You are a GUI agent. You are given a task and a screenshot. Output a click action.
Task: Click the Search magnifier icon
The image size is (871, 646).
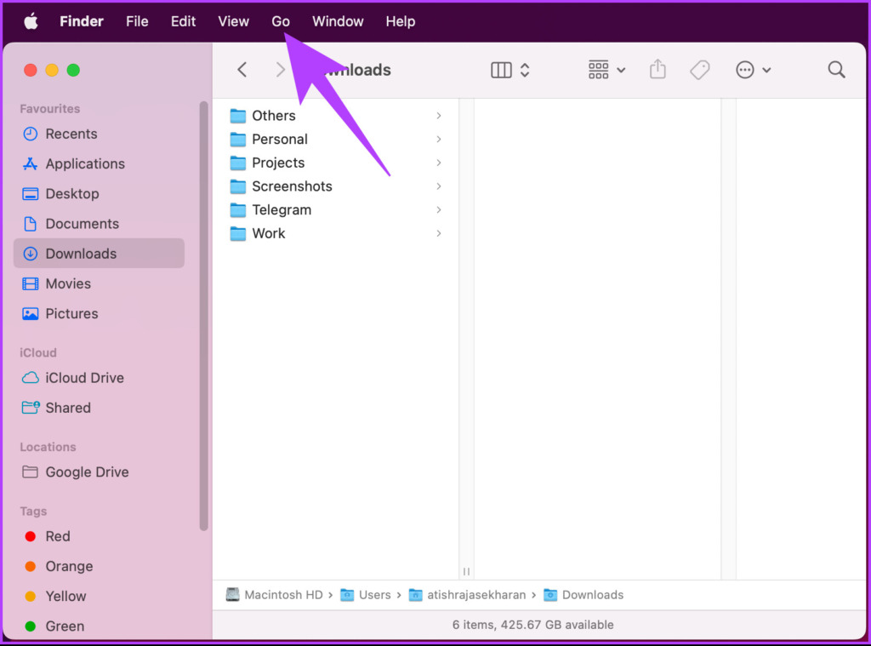(837, 70)
